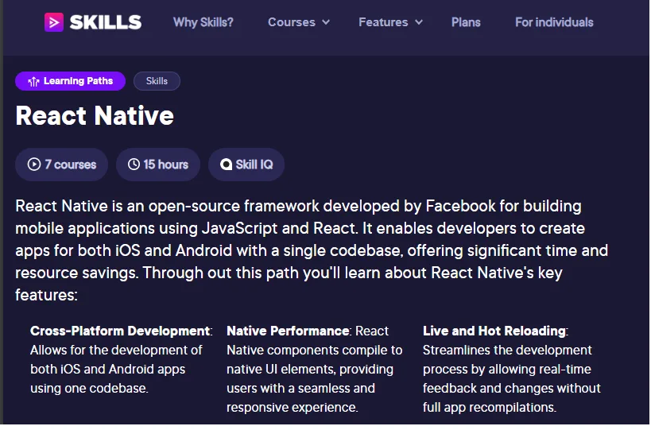651x430 pixels.
Task: Click the word "features:" in the description
Action: 46,295
